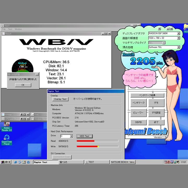Click the 終了 exit button
188x188 pixels.
click(x=156, y=122)
